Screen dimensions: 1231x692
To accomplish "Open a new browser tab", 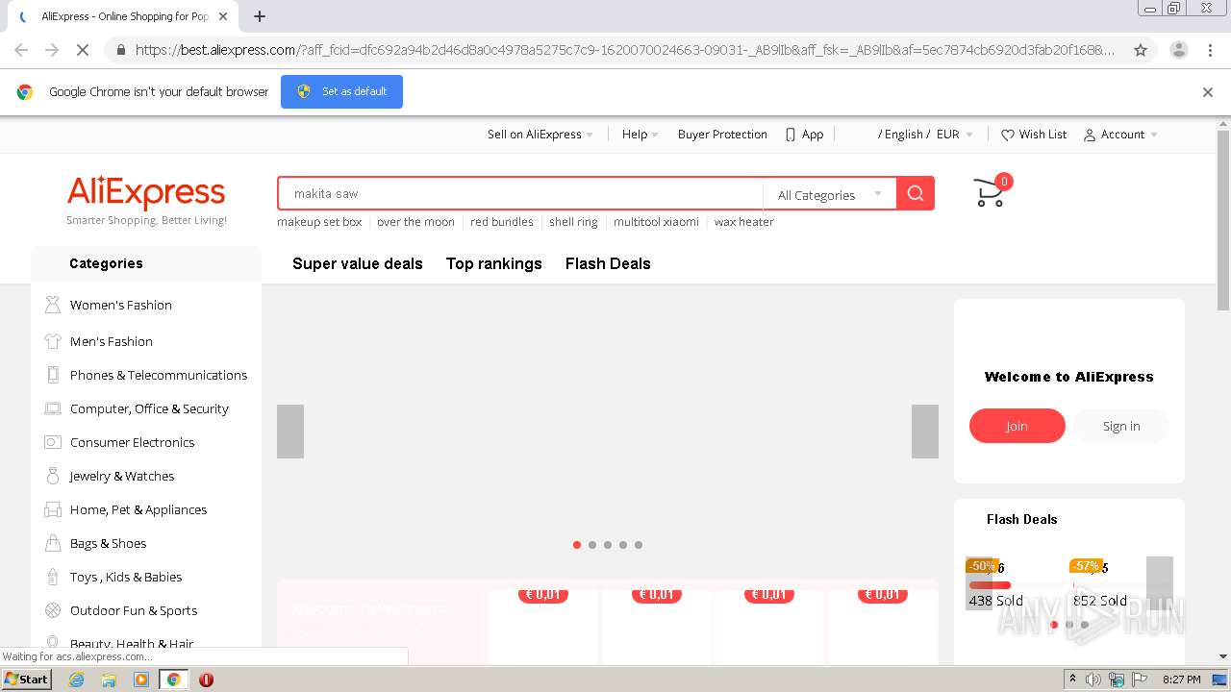I will (x=259, y=16).
